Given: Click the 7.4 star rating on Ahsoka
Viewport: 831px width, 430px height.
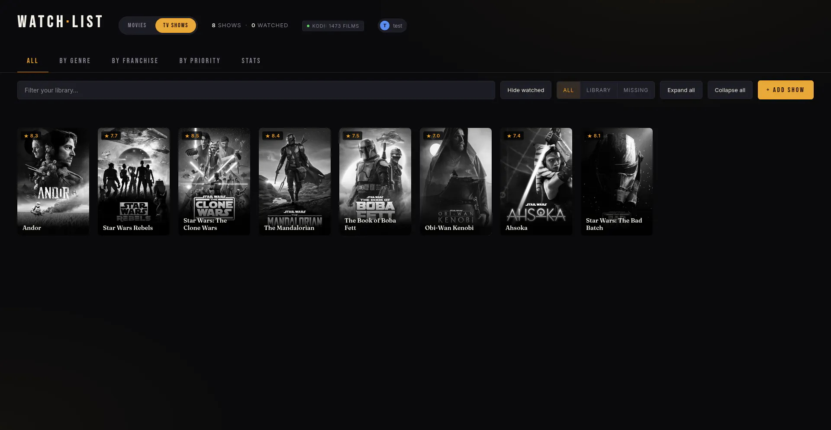Looking at the screenshot, I should pyautogui.click(x=514, y=136).
